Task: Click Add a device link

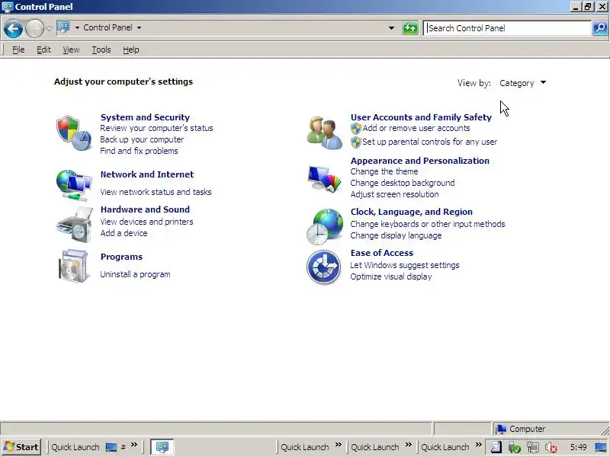Action: (124, 233)
